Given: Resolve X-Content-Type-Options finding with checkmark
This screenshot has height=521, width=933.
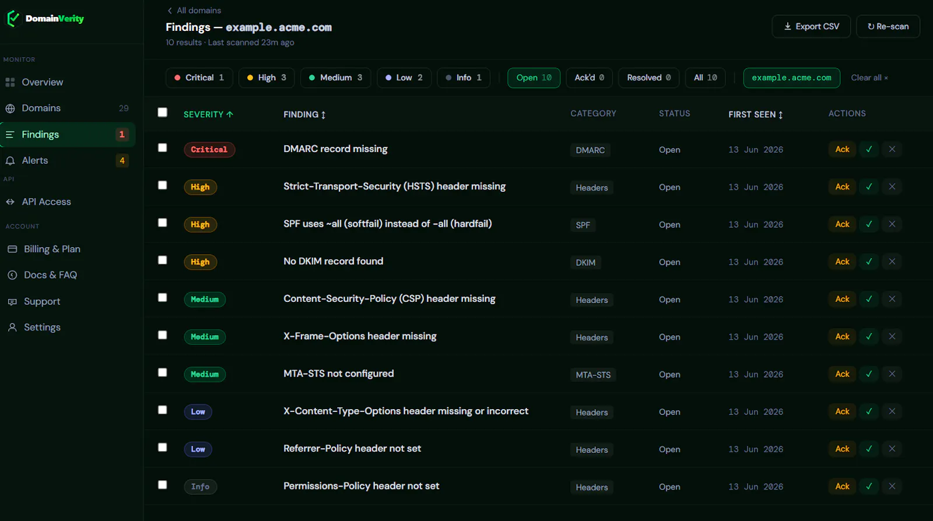Looking at the screenshot, I should tap(869, 411).
